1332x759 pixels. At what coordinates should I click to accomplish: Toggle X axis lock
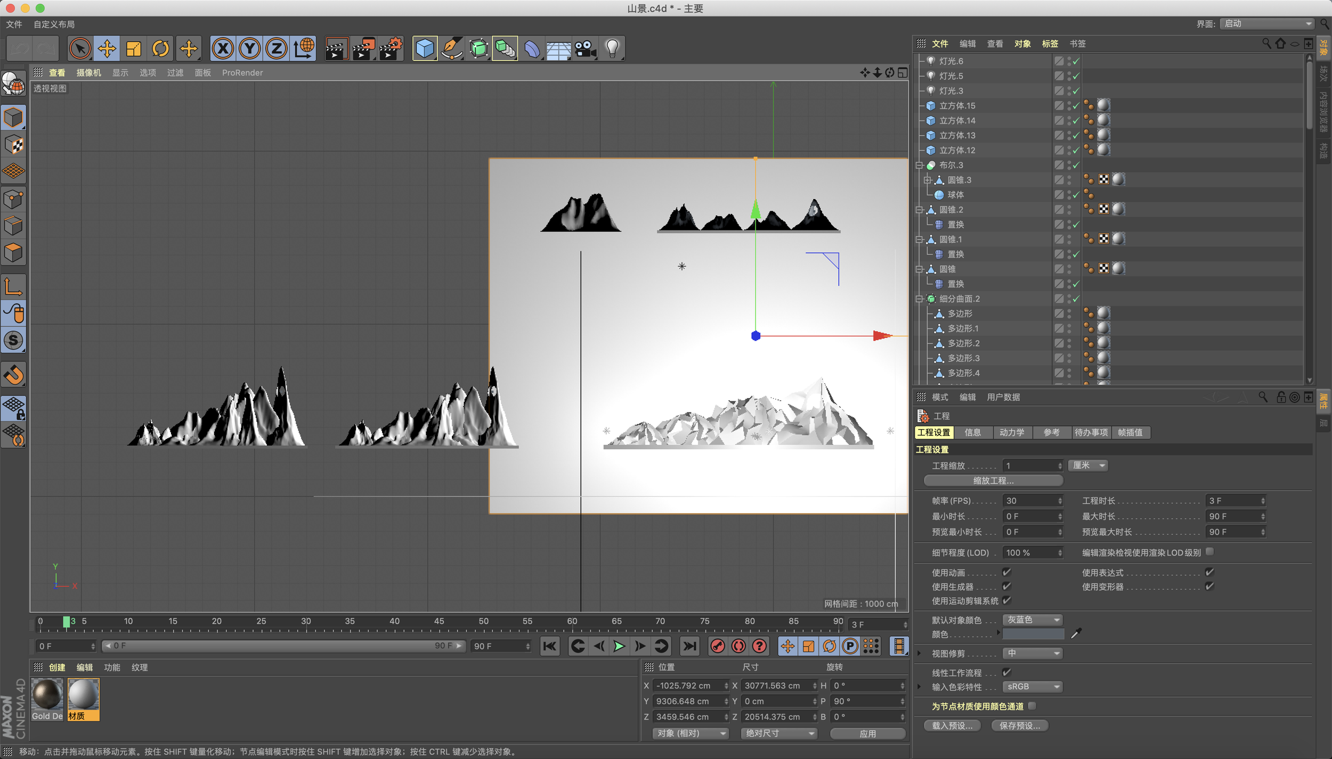coord(223,49)
